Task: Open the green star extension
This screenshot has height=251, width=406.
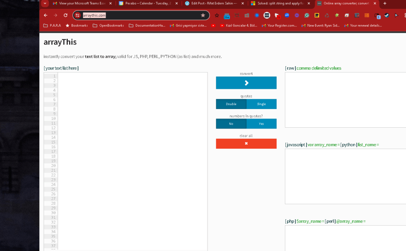Action: point(337,15)
